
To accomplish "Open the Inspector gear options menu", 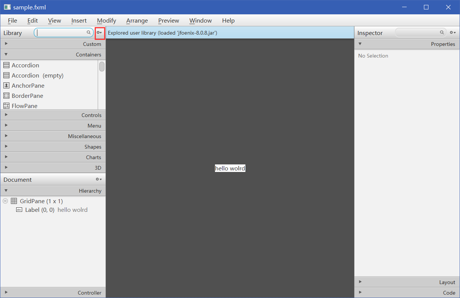I will pos(453,33).
